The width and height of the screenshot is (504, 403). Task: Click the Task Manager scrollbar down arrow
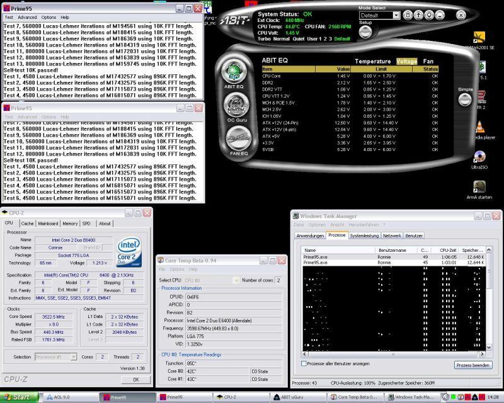[x=489, y=348]
